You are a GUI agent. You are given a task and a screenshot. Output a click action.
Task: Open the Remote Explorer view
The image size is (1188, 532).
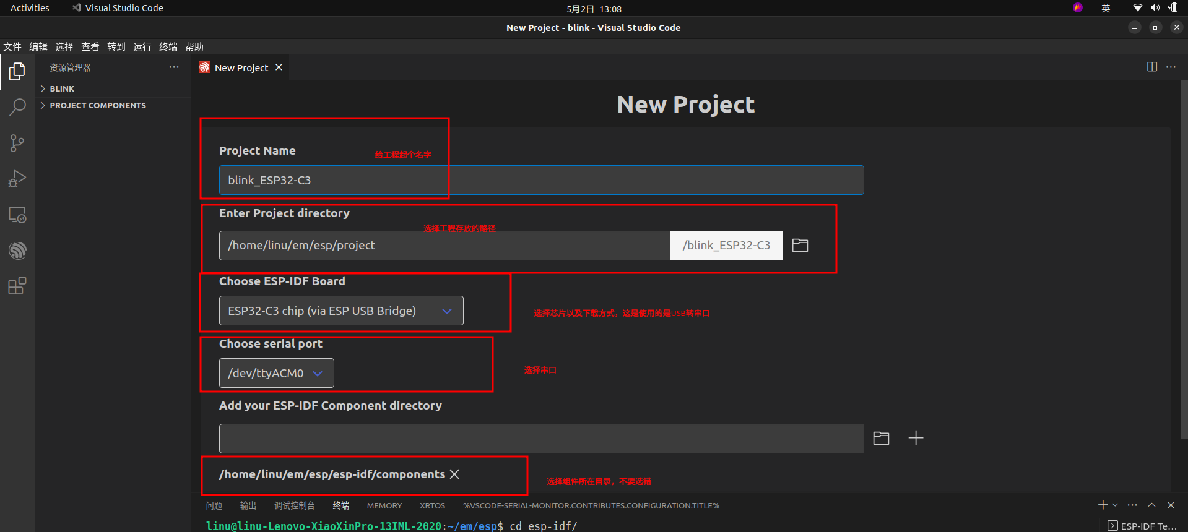(17, 215)
